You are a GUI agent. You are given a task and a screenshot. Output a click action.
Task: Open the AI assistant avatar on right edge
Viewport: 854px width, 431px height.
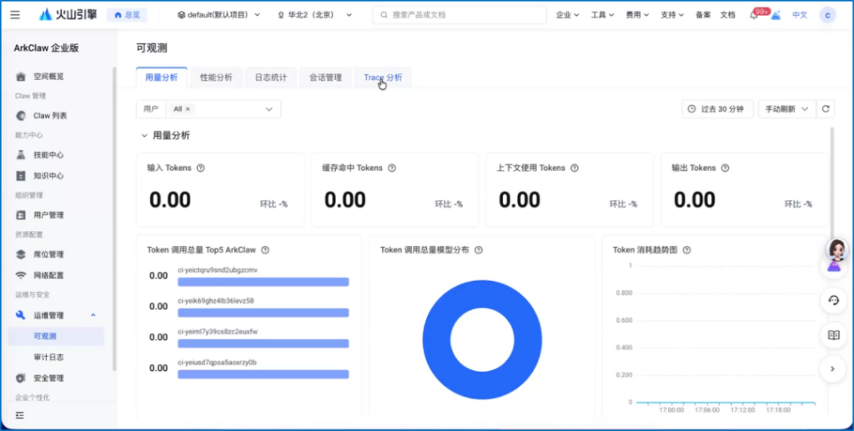tap(833, 254)
